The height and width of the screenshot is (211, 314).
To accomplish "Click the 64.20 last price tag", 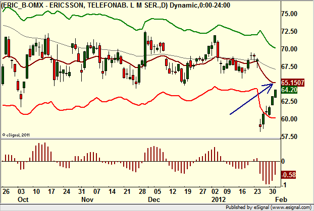I will coord(289,90).
